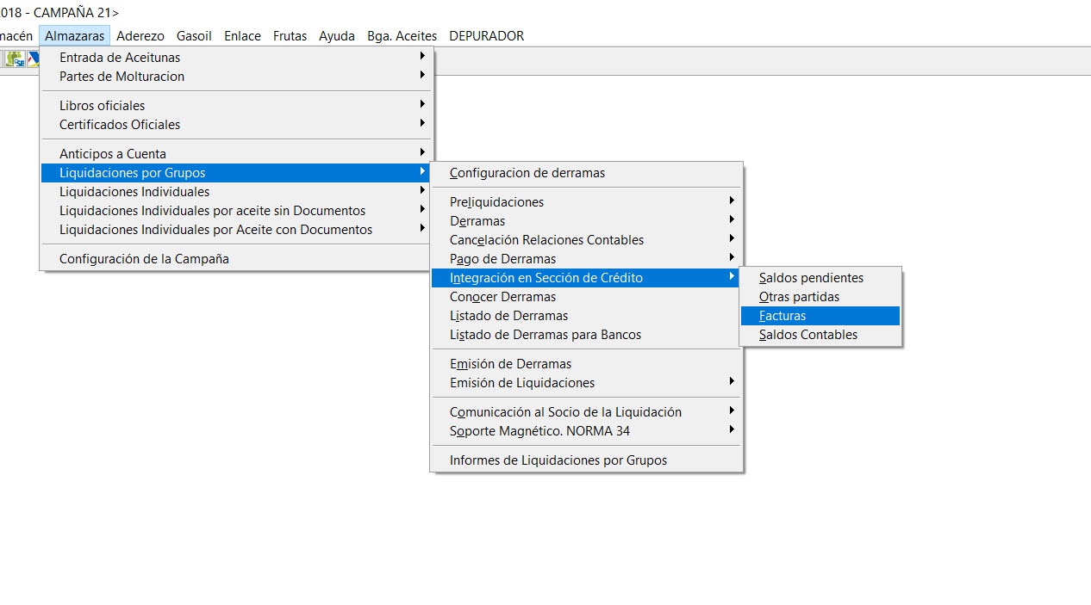Open Informes de Liquidaciones por Grupos

click(x=558, y=460)
